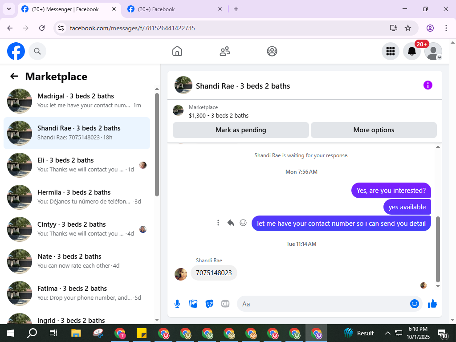Send a thumbs-up like

(x=432, y=304)
